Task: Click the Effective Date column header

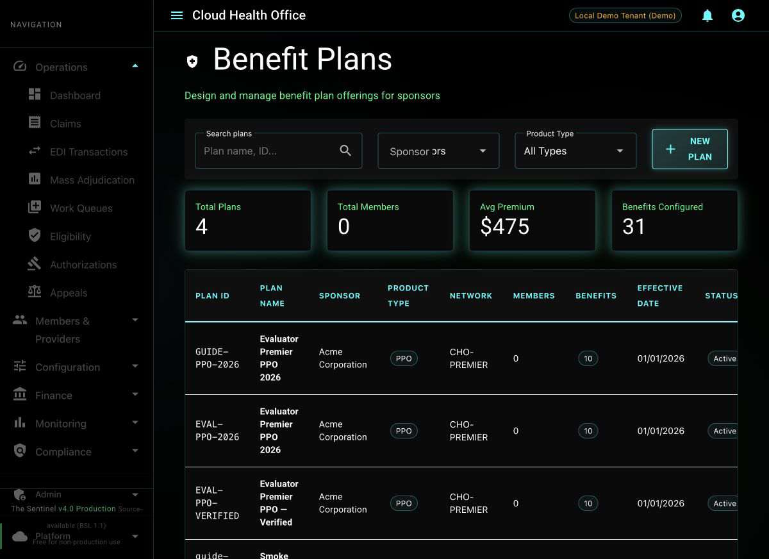Action: (x=659, y=296)
